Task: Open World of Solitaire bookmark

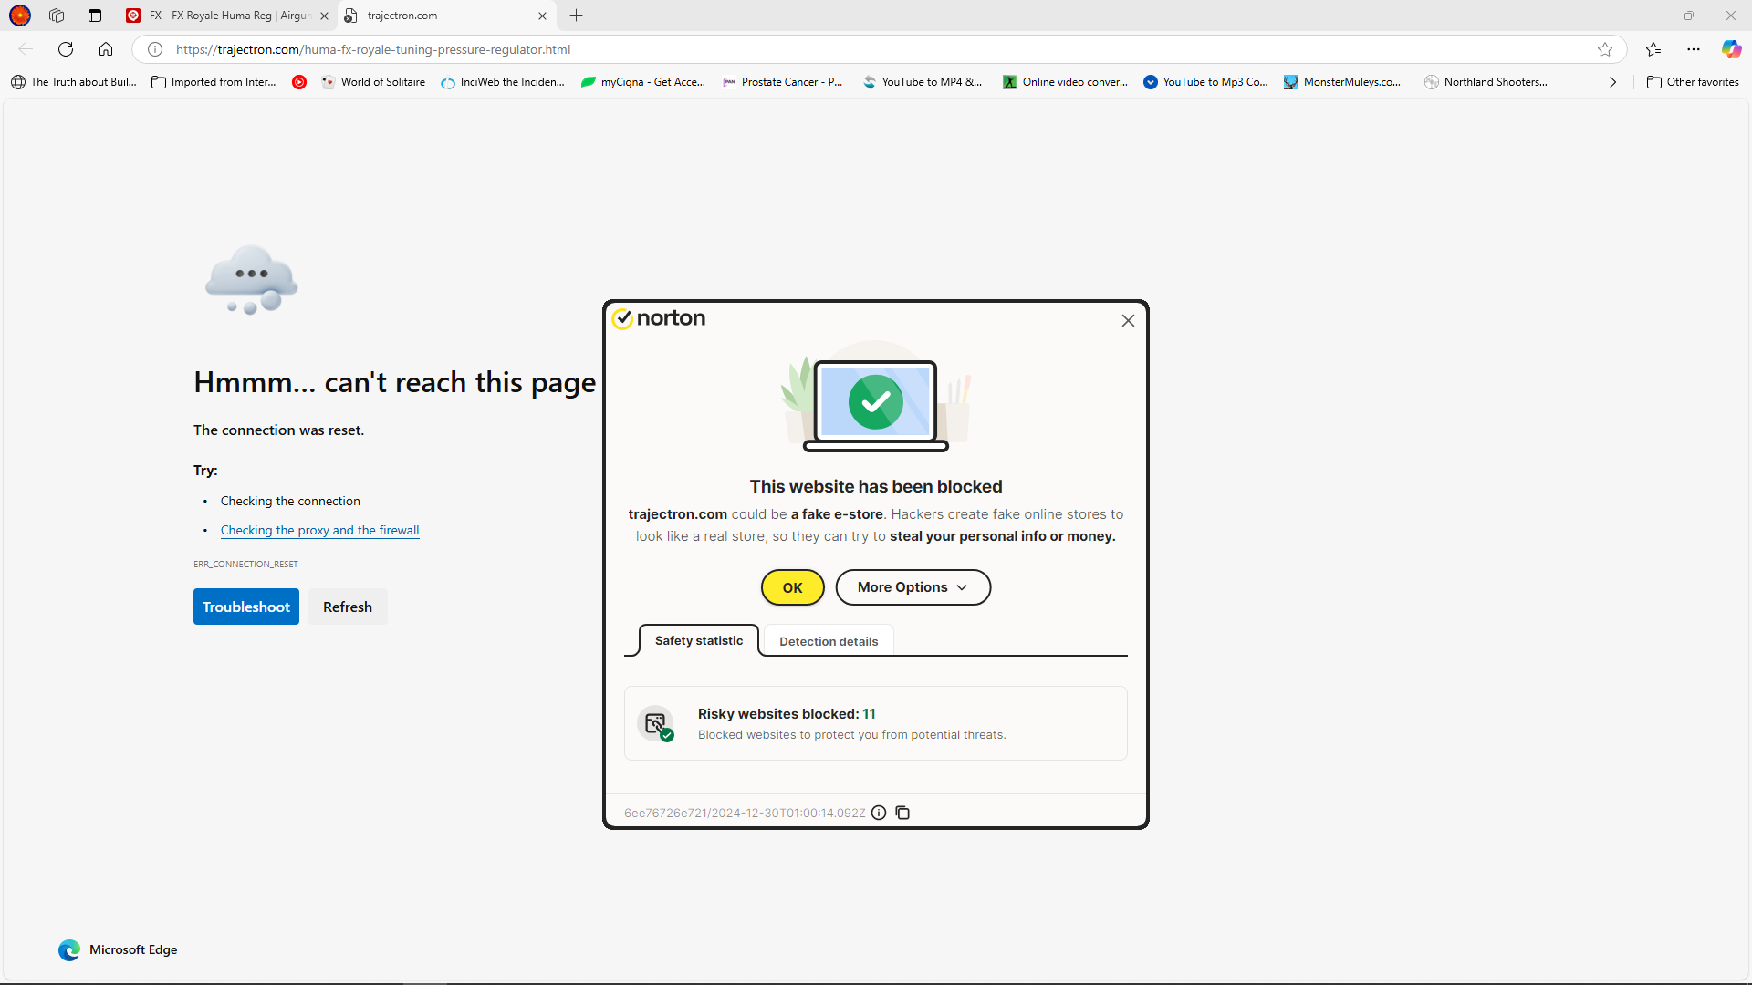Action: pyautogui.click(x=373, y=82)
